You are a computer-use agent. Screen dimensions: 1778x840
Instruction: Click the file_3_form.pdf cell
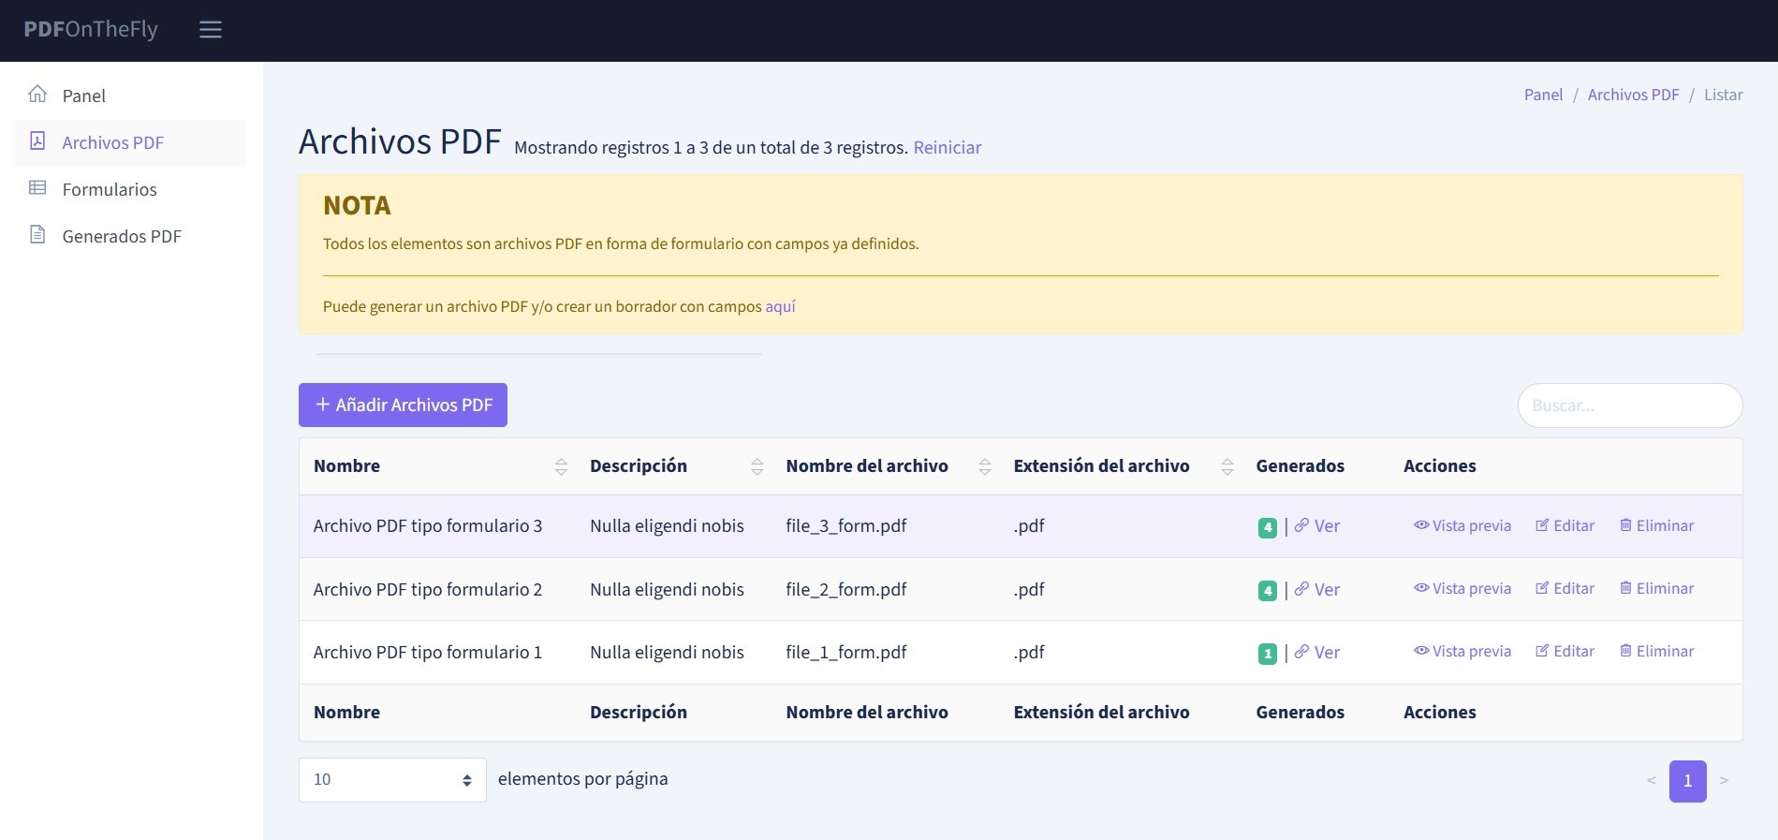click(846, 526)
